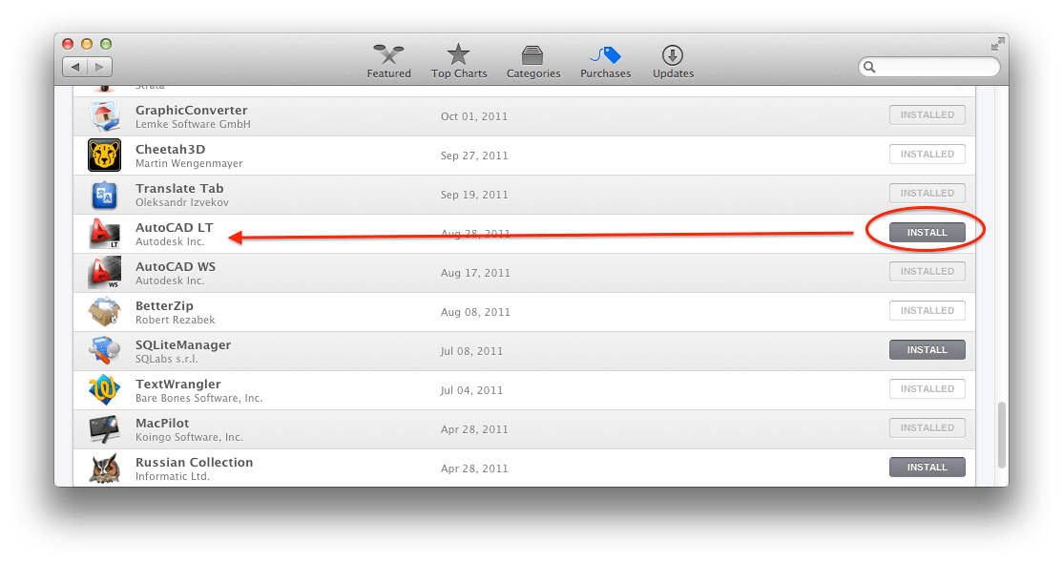Click the Cheetah3D app icon
This screenshot has height=562, width=1063.
104,156
